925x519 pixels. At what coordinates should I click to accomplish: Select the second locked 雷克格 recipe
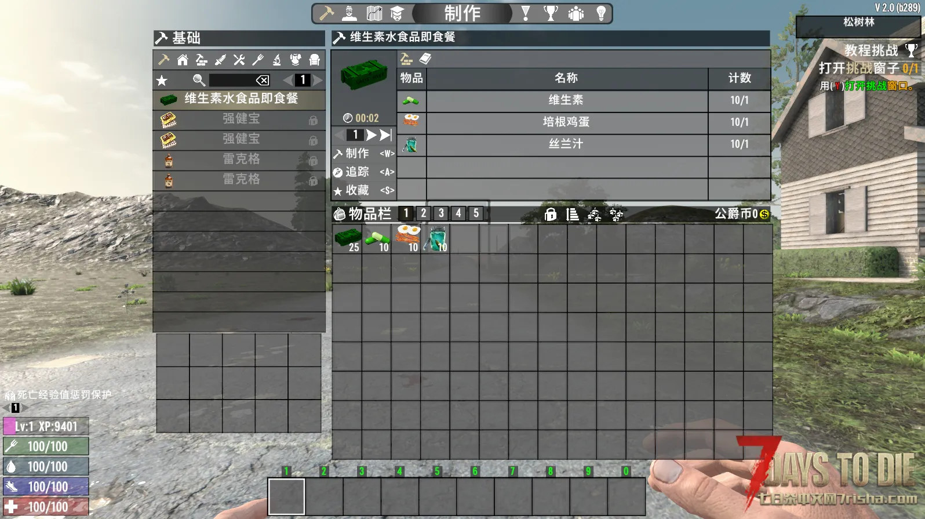pos(239,180)
